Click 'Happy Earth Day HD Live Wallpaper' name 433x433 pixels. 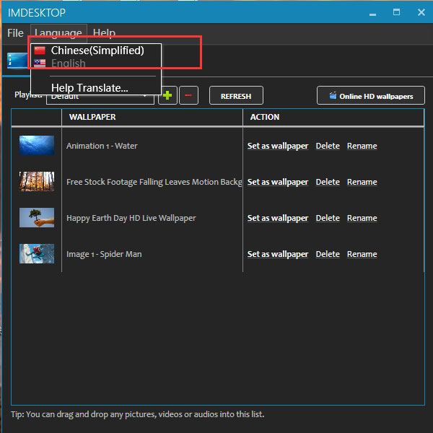point(131,218)
